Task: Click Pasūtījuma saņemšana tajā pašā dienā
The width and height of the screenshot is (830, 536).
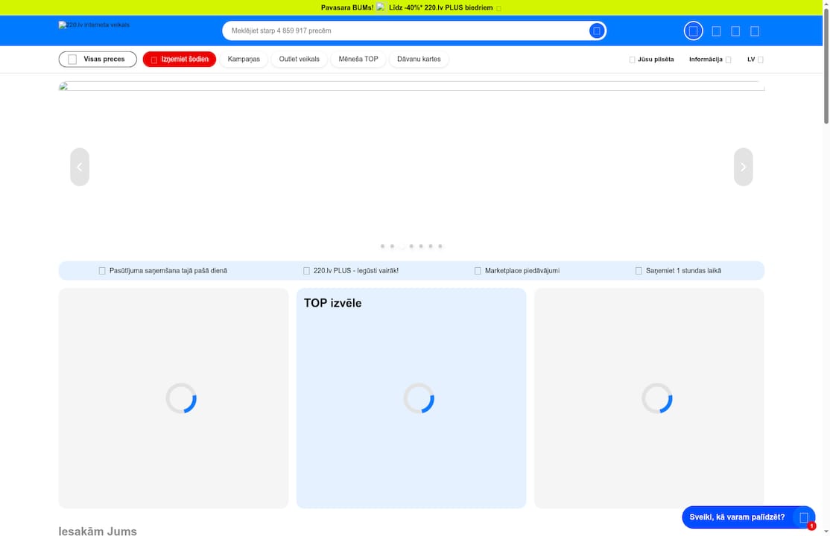Action: (x=162, y=270)
